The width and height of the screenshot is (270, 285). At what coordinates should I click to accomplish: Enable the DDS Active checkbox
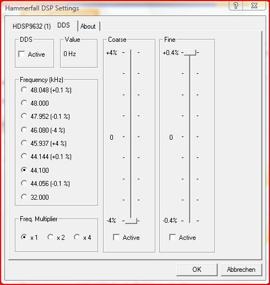(21, 54)
